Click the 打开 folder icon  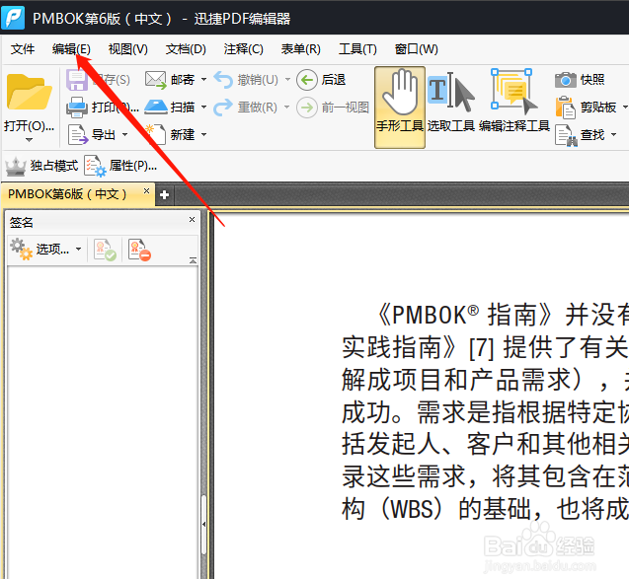pos(29,92)
